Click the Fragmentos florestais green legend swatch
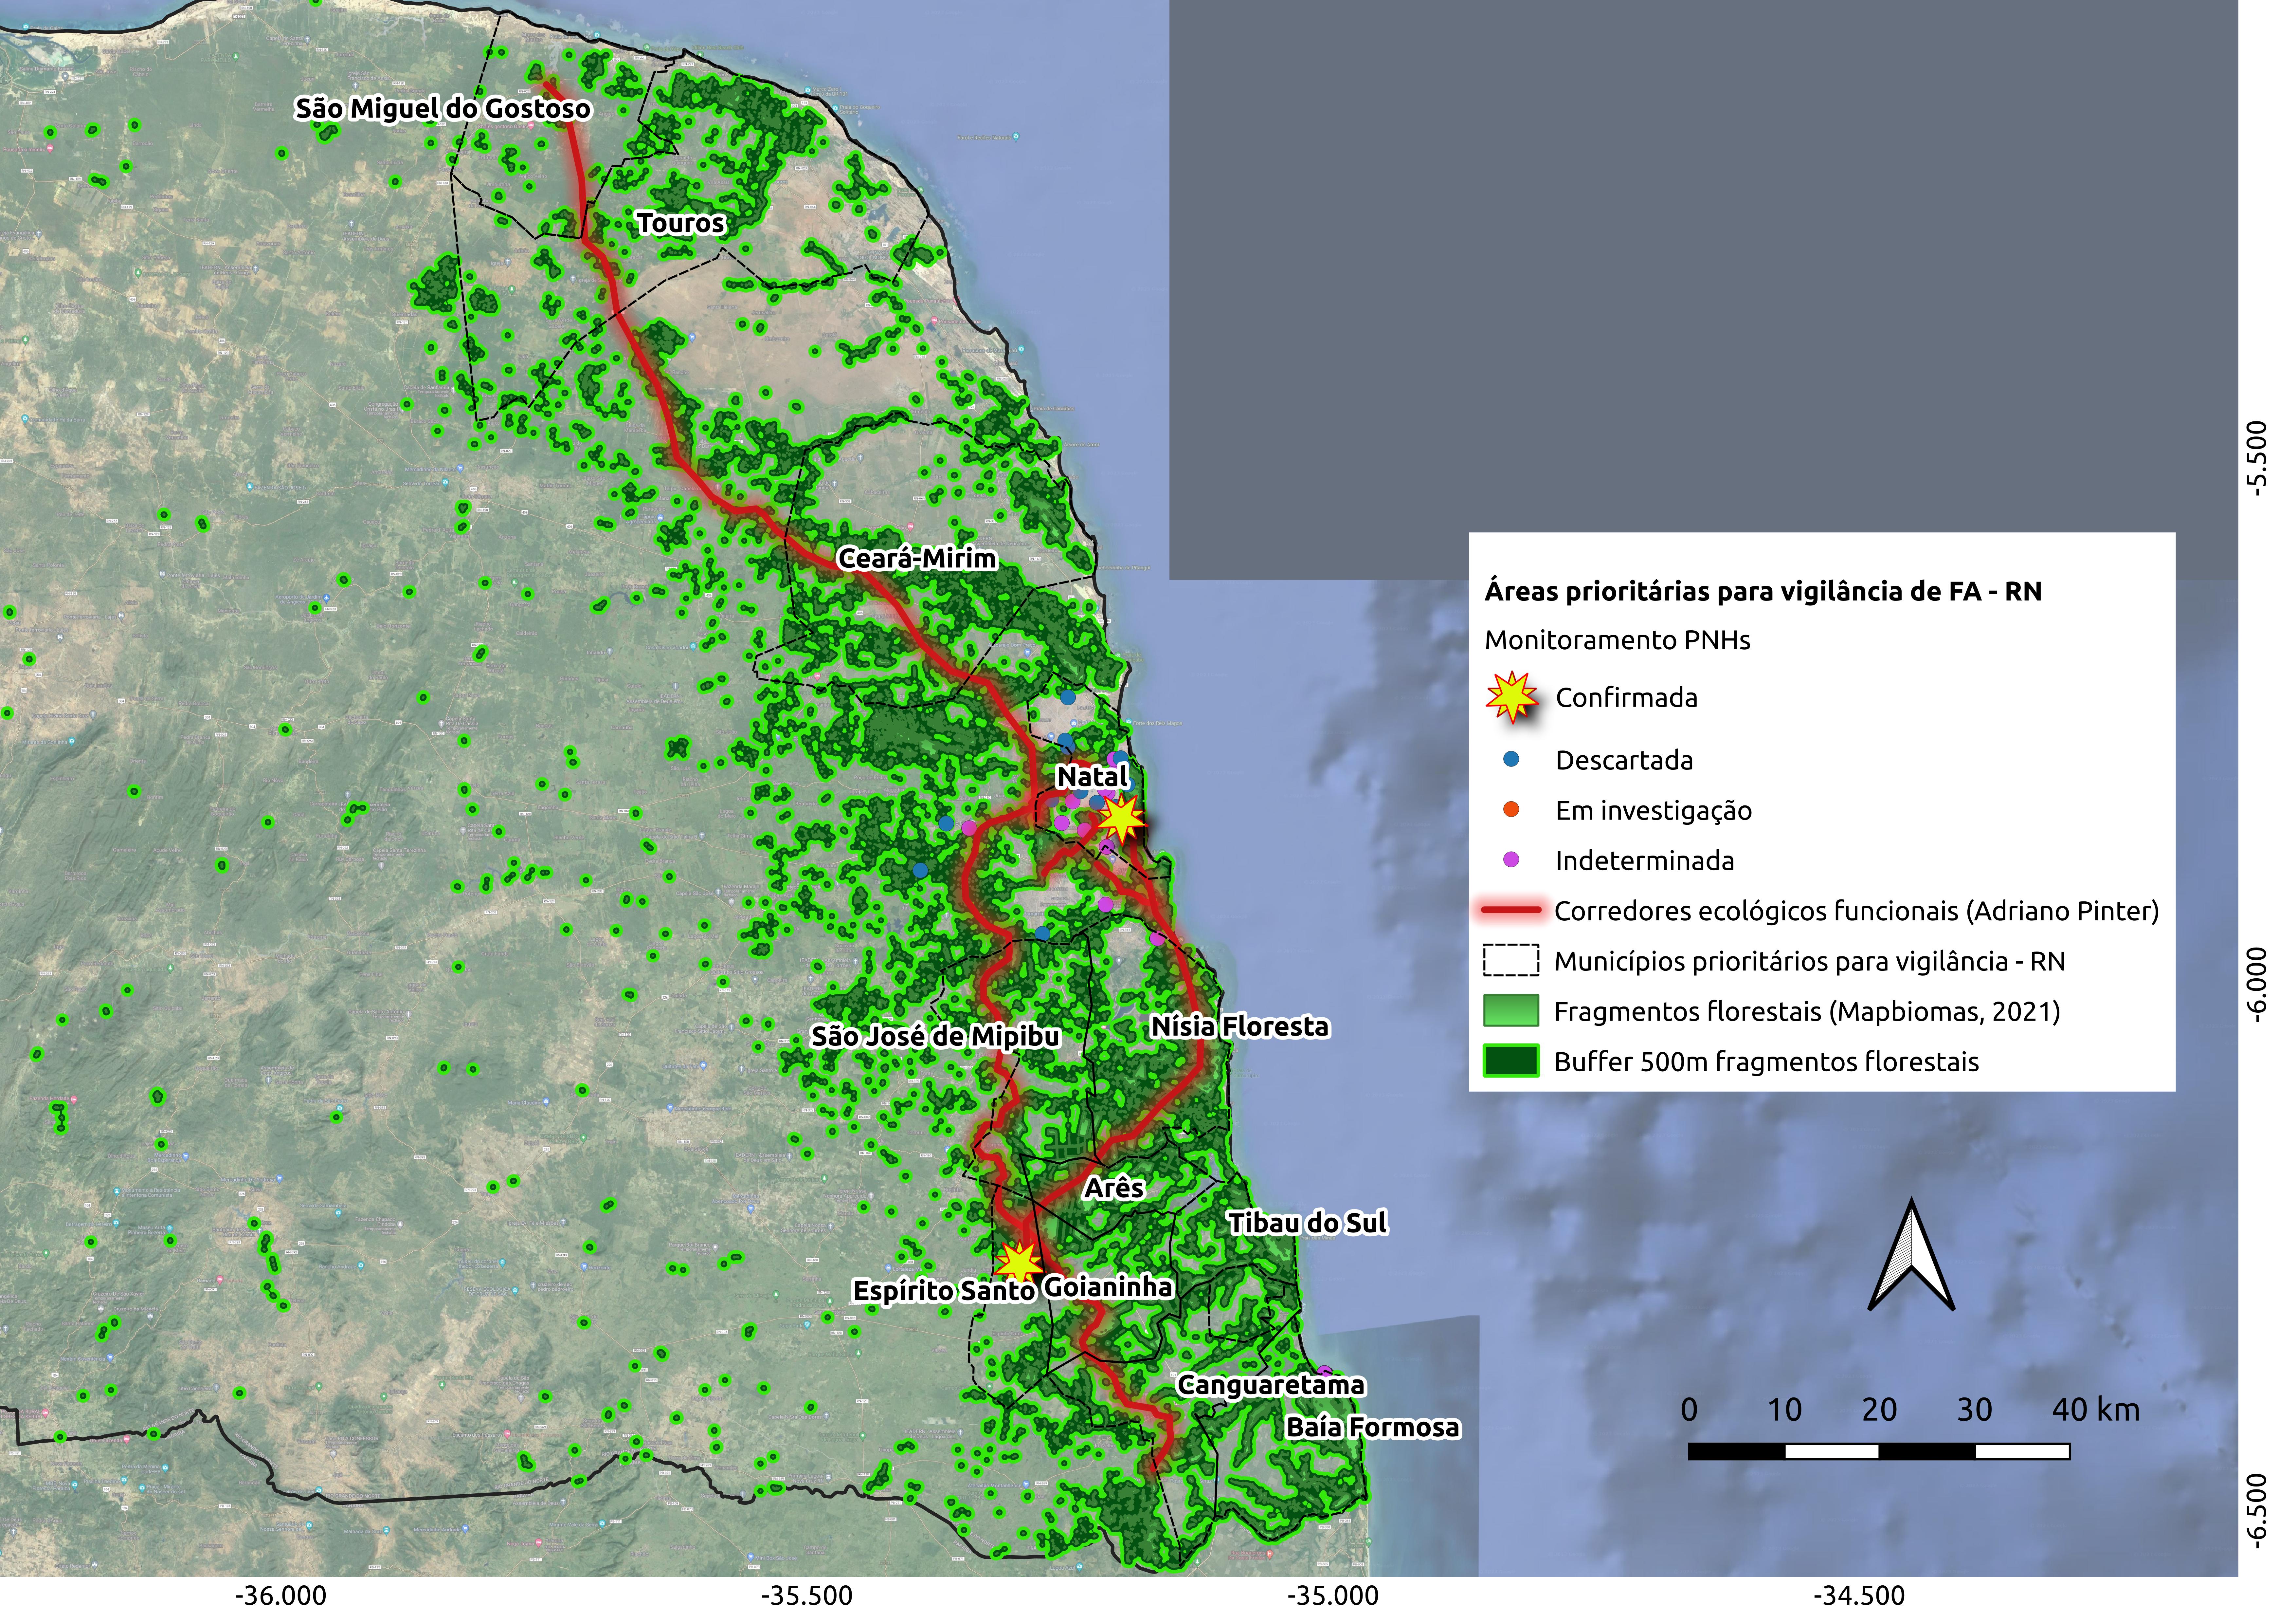The height and width of the screenshot is (1624, 2296). pos(1511,1011)
